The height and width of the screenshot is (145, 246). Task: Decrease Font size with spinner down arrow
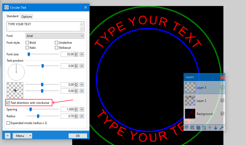click(76, 55)
